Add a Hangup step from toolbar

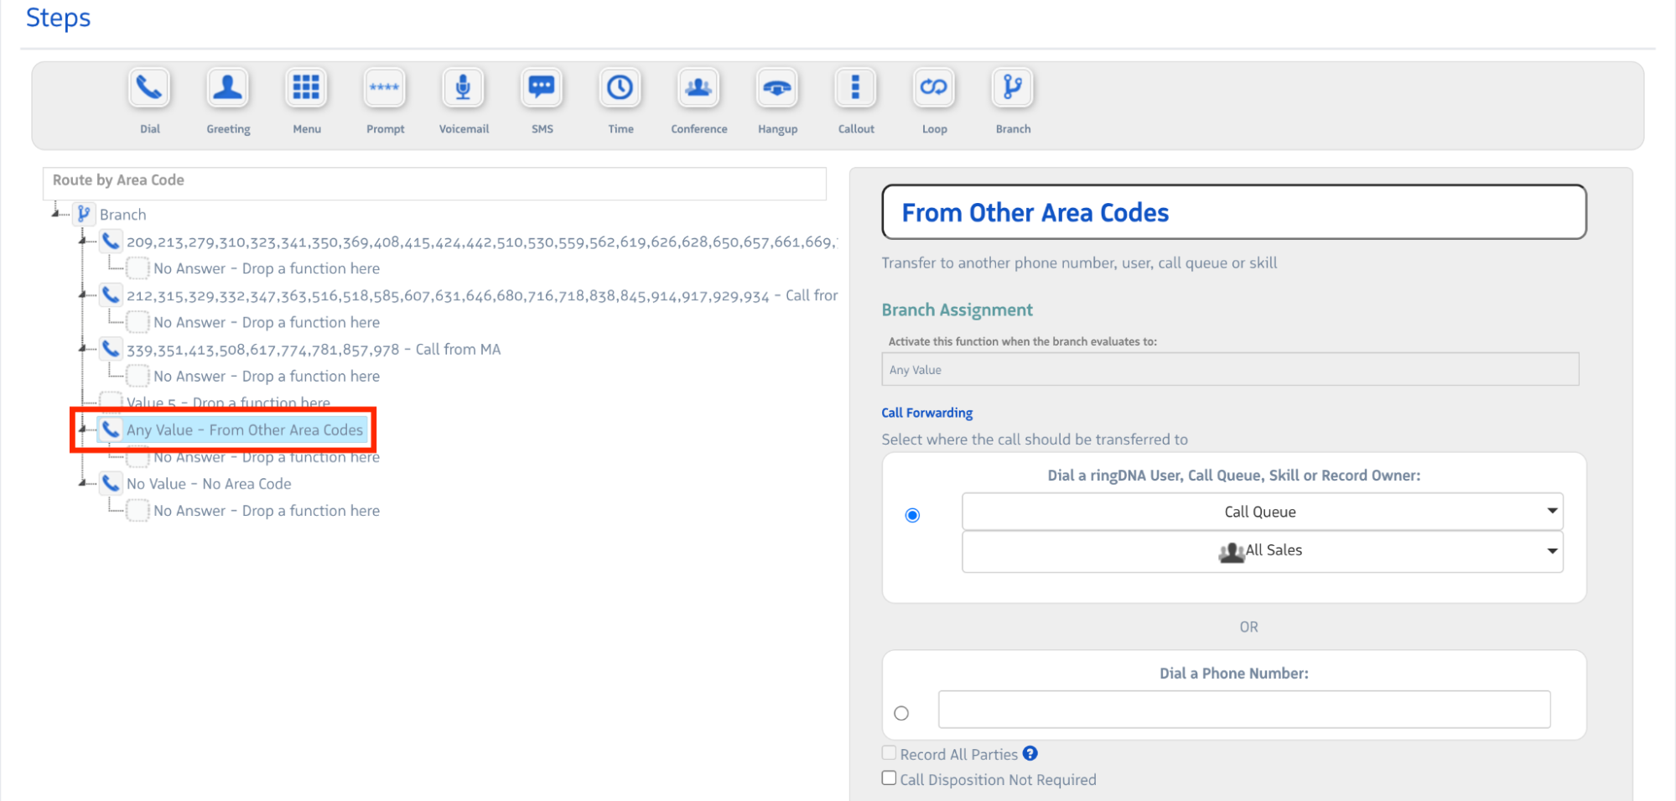(x=777, y=88)
